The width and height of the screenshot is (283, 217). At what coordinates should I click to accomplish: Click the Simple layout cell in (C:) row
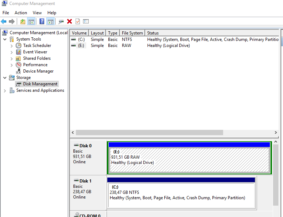(97, 39)
